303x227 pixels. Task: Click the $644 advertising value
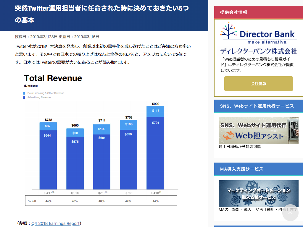47,135
